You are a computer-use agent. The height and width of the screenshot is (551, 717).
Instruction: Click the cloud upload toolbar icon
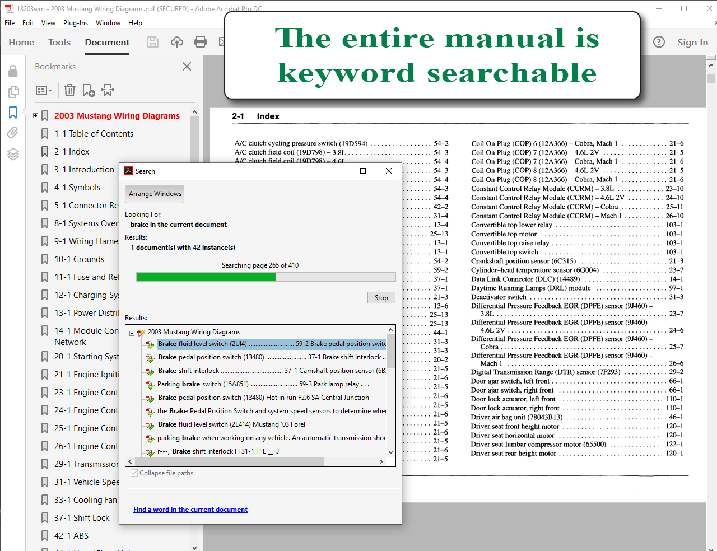point(177,42)
